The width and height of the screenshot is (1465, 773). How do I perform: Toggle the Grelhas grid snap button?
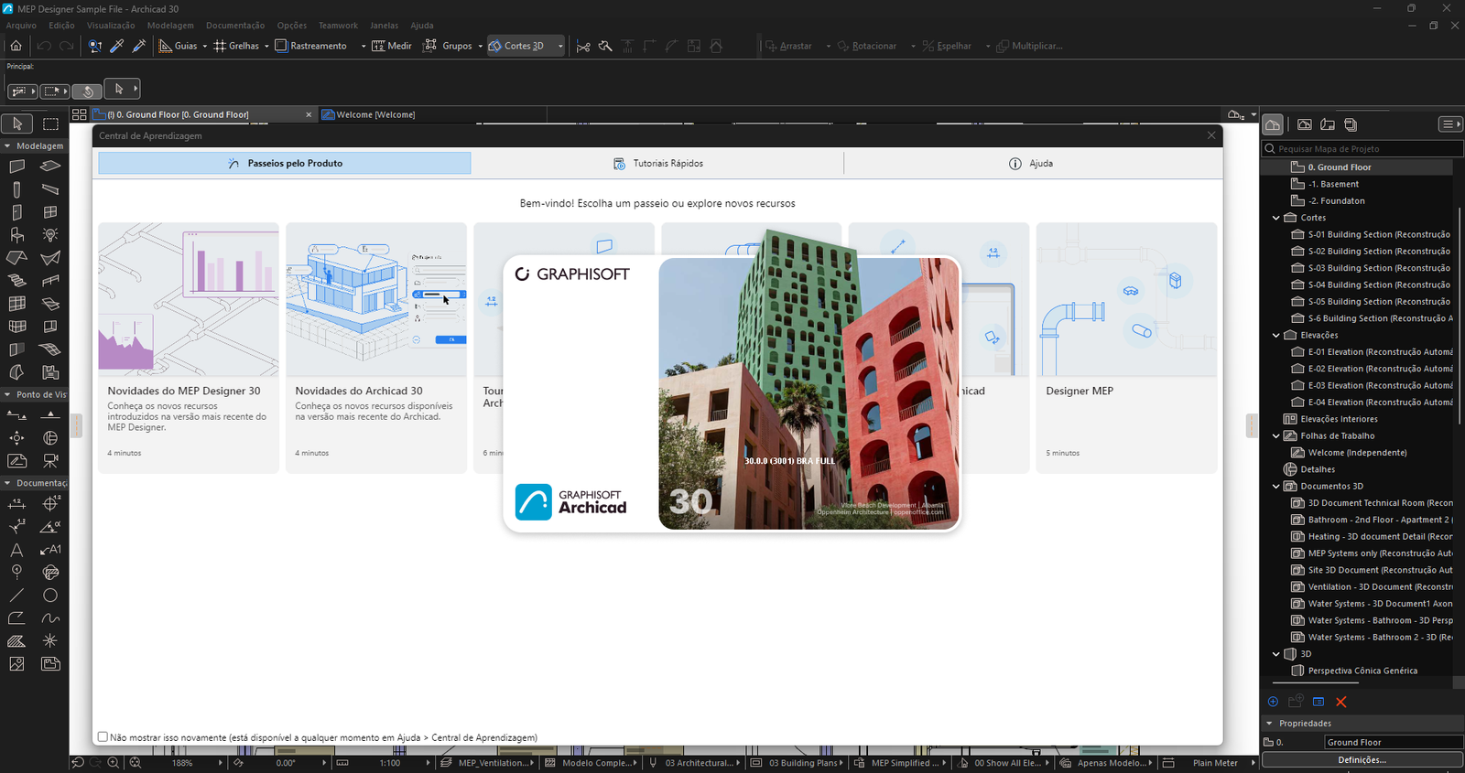(236, 46)
